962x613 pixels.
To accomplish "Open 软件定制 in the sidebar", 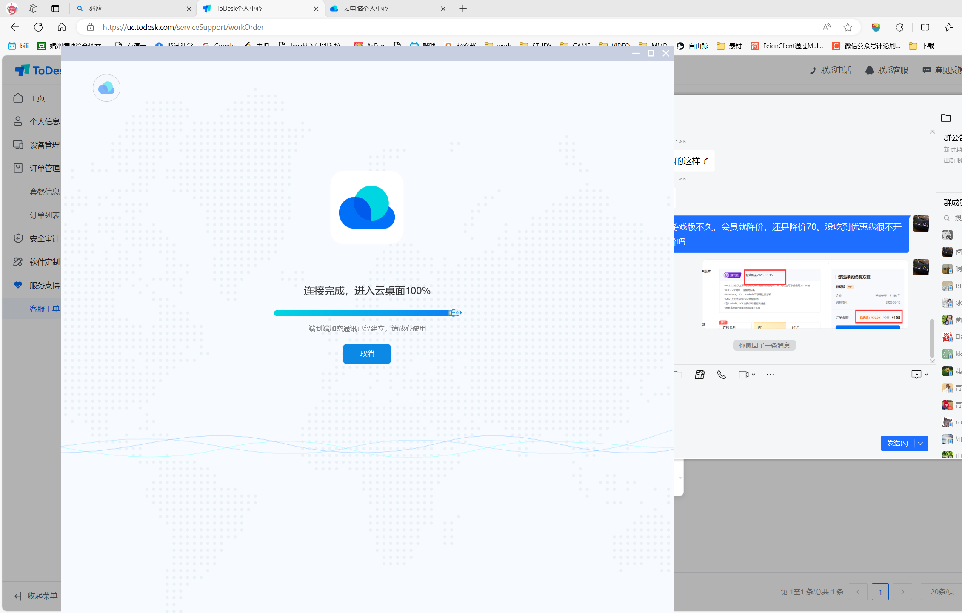I will pos(31,262).
